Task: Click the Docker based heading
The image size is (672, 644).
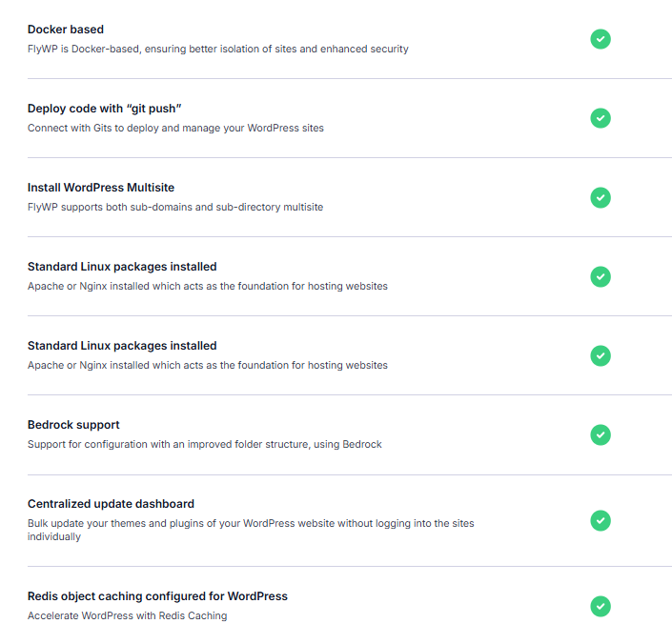Action: (x=66, y=30)
